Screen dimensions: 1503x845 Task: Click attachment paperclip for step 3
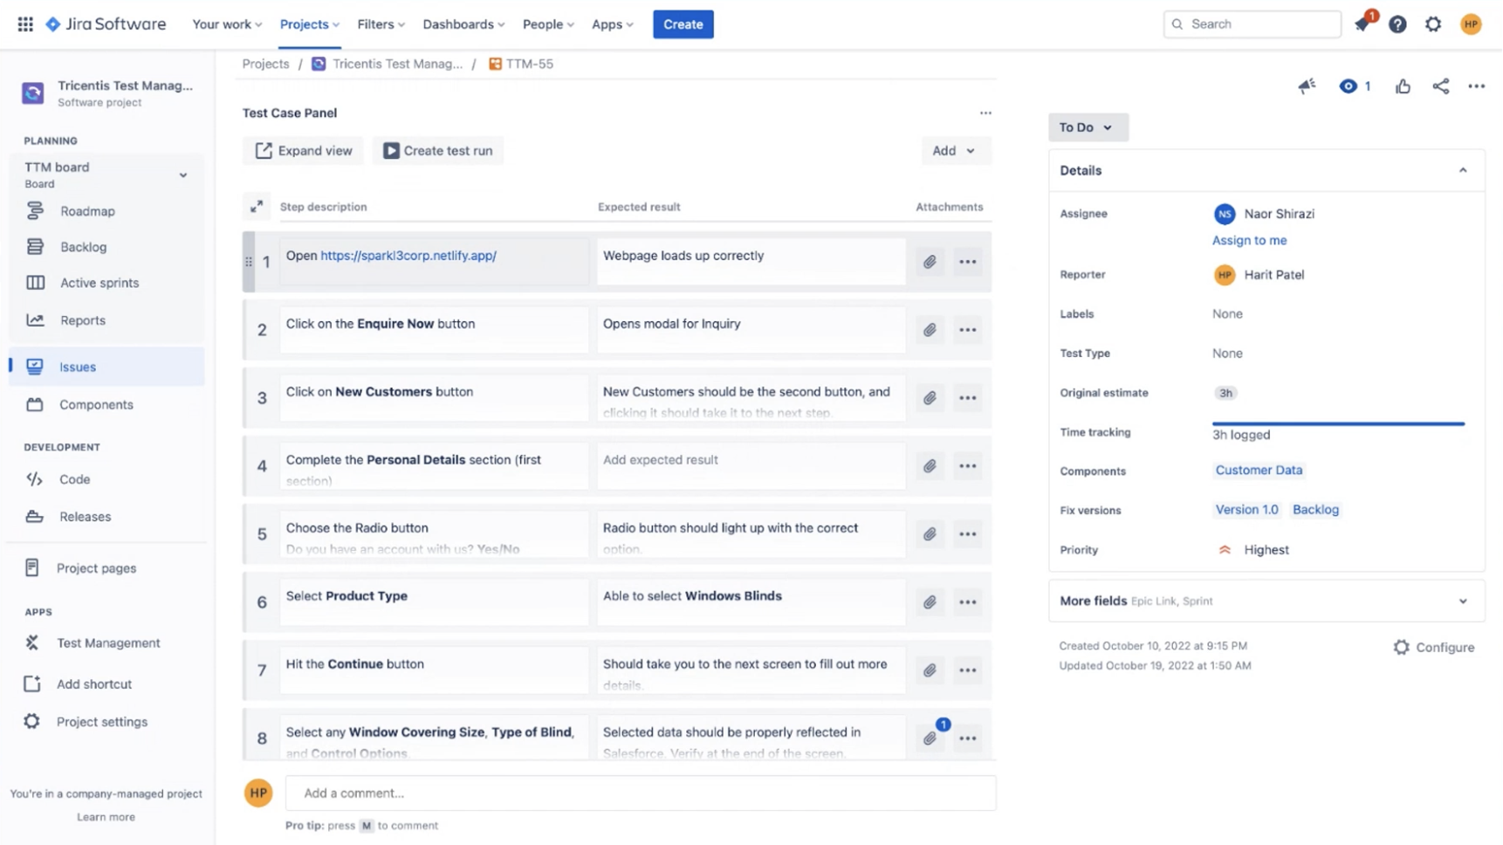(930, 398)
